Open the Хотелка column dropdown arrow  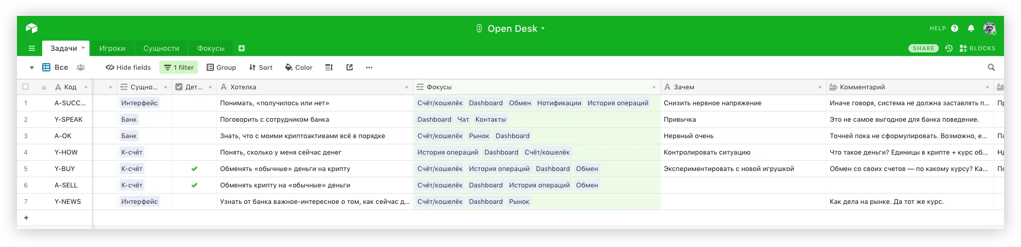click(x=407, y=87)
